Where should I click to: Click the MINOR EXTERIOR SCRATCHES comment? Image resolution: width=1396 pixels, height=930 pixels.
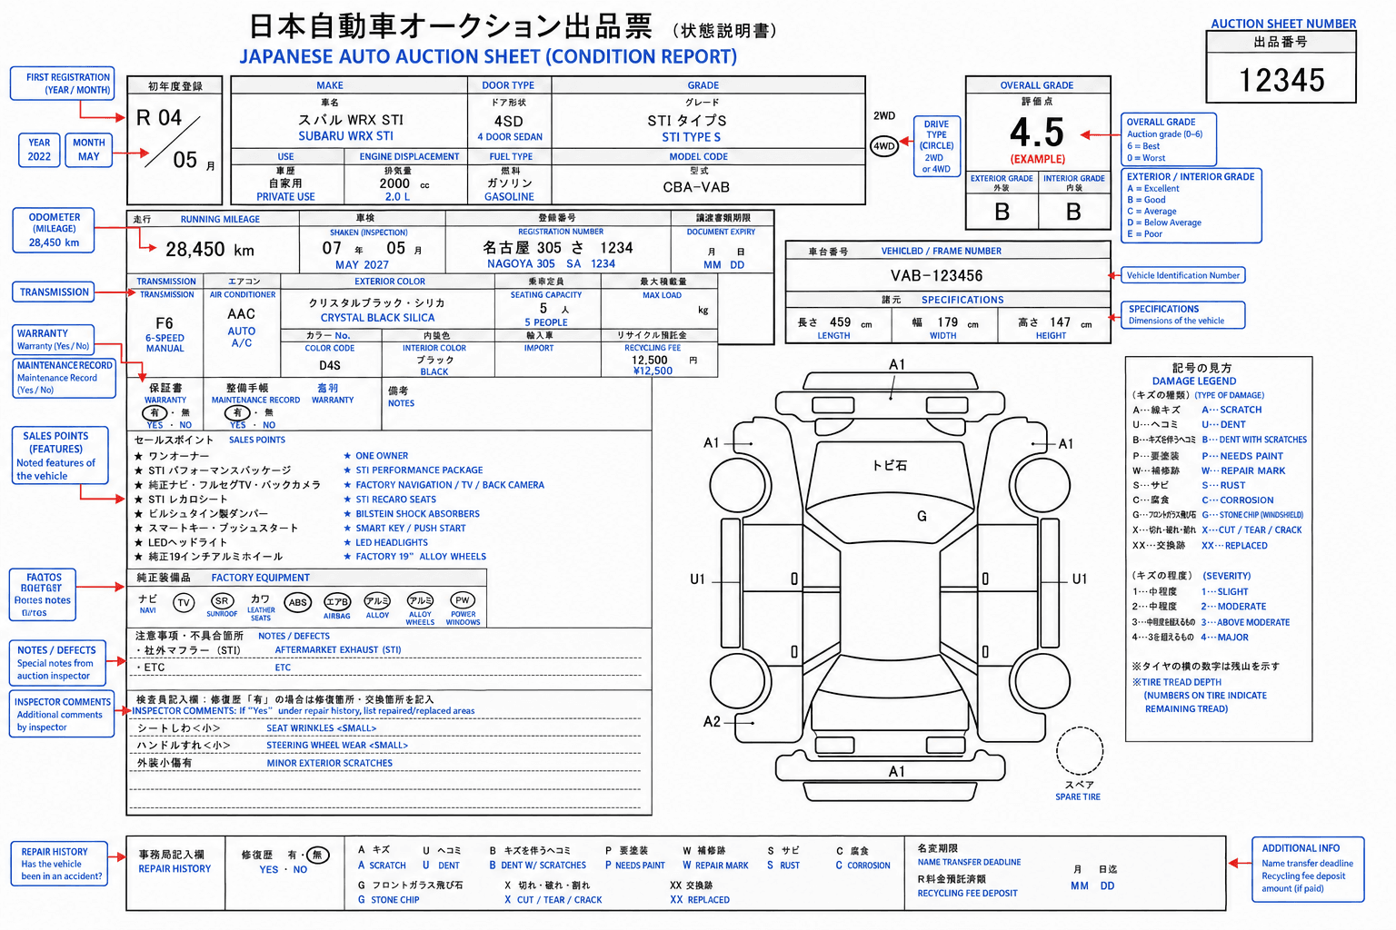pyautogui.click(x=330, y=764)
